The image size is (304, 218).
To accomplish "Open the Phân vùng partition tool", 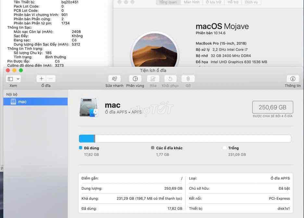I will (135, 79).
